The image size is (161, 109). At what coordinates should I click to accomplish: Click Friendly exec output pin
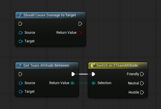(142, 74)
